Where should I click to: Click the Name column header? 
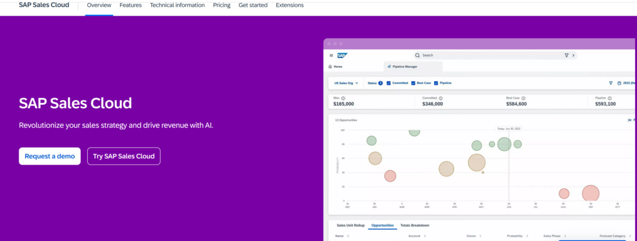(339, 236)
